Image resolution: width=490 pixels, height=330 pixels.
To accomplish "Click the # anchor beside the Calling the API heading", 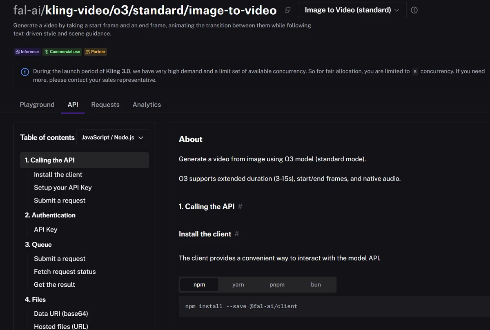I will pyautogui.click(x=240, y=207).
